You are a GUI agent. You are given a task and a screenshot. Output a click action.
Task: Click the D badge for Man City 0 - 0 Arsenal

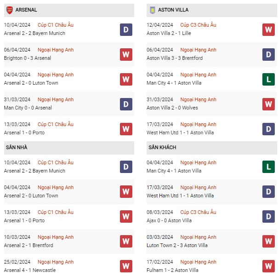point(126,104)
